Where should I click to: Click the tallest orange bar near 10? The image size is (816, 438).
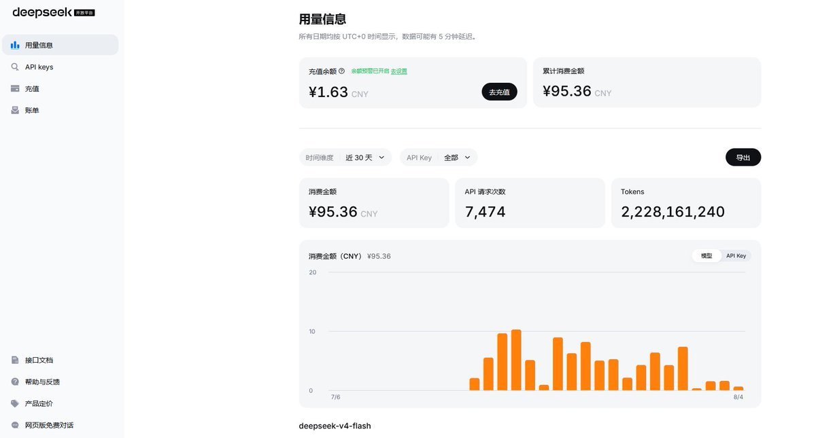(516, 360)
